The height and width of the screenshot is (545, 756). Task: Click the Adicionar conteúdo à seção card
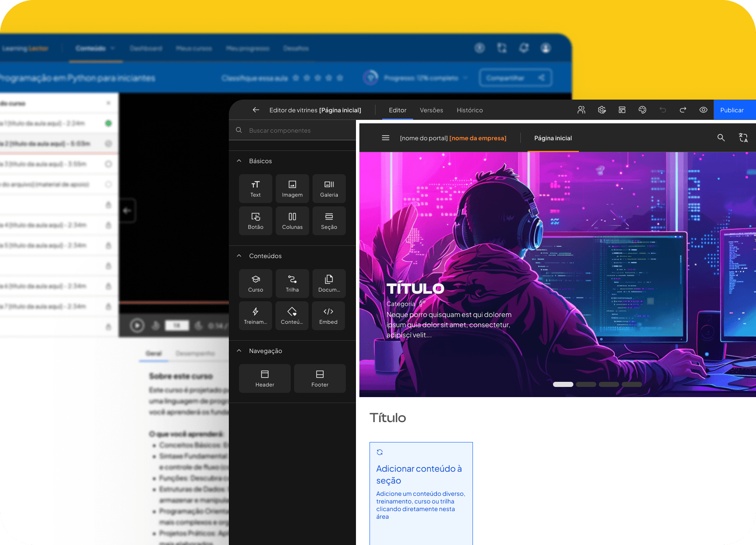coord(421,494)
